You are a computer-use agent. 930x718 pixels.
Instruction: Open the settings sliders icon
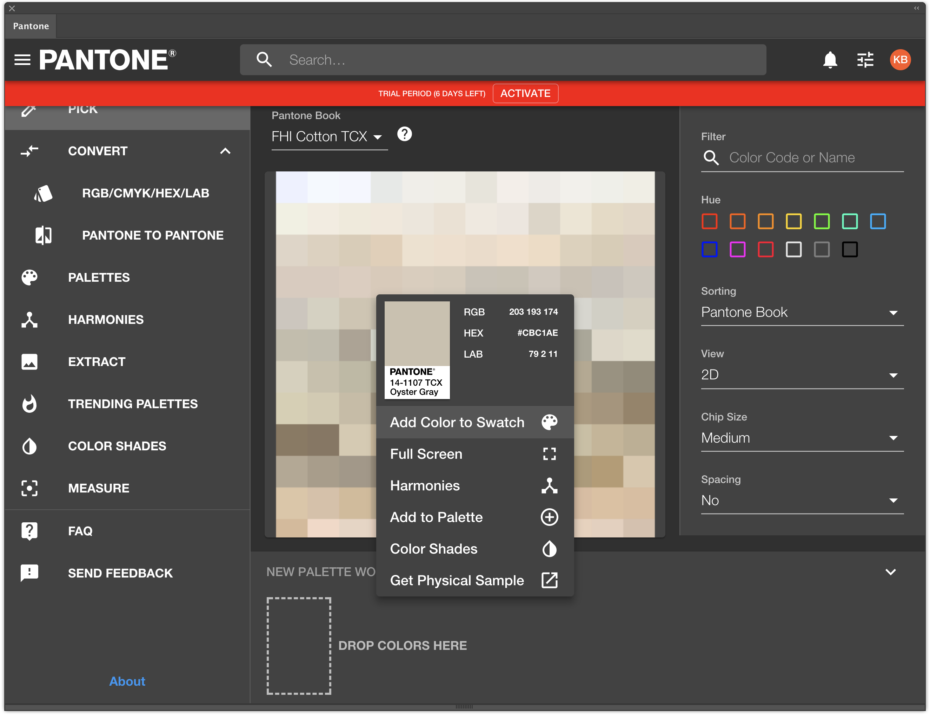coord(865,60)
